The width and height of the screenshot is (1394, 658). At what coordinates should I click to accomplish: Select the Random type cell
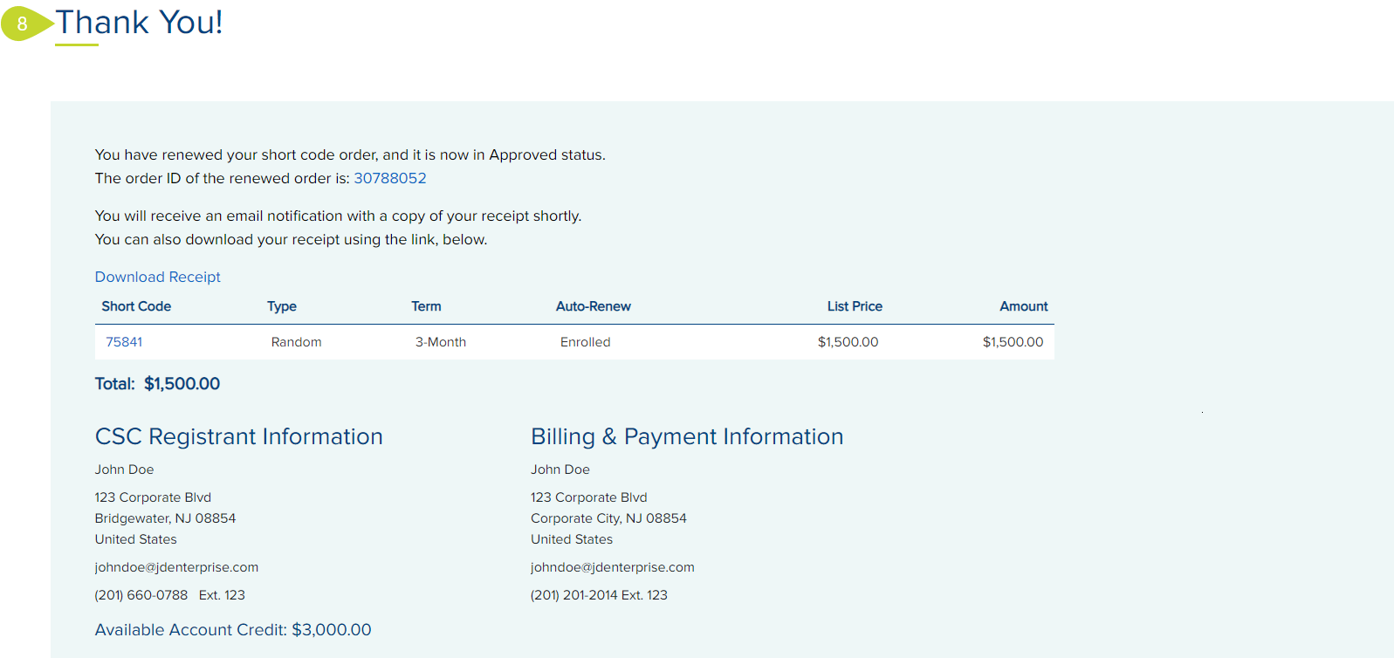[296, 342]
